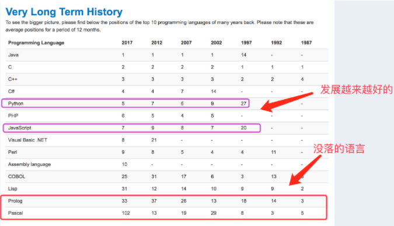This screenshot has width=394, height=226.
Task: Click C#'s 2002 value 14
Action: (214, 91)
